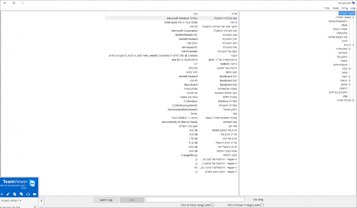This screenshot has width=357, height=208.
Task: Click the F3F07AA#ABA SKU value
Action: pos(190,52)
